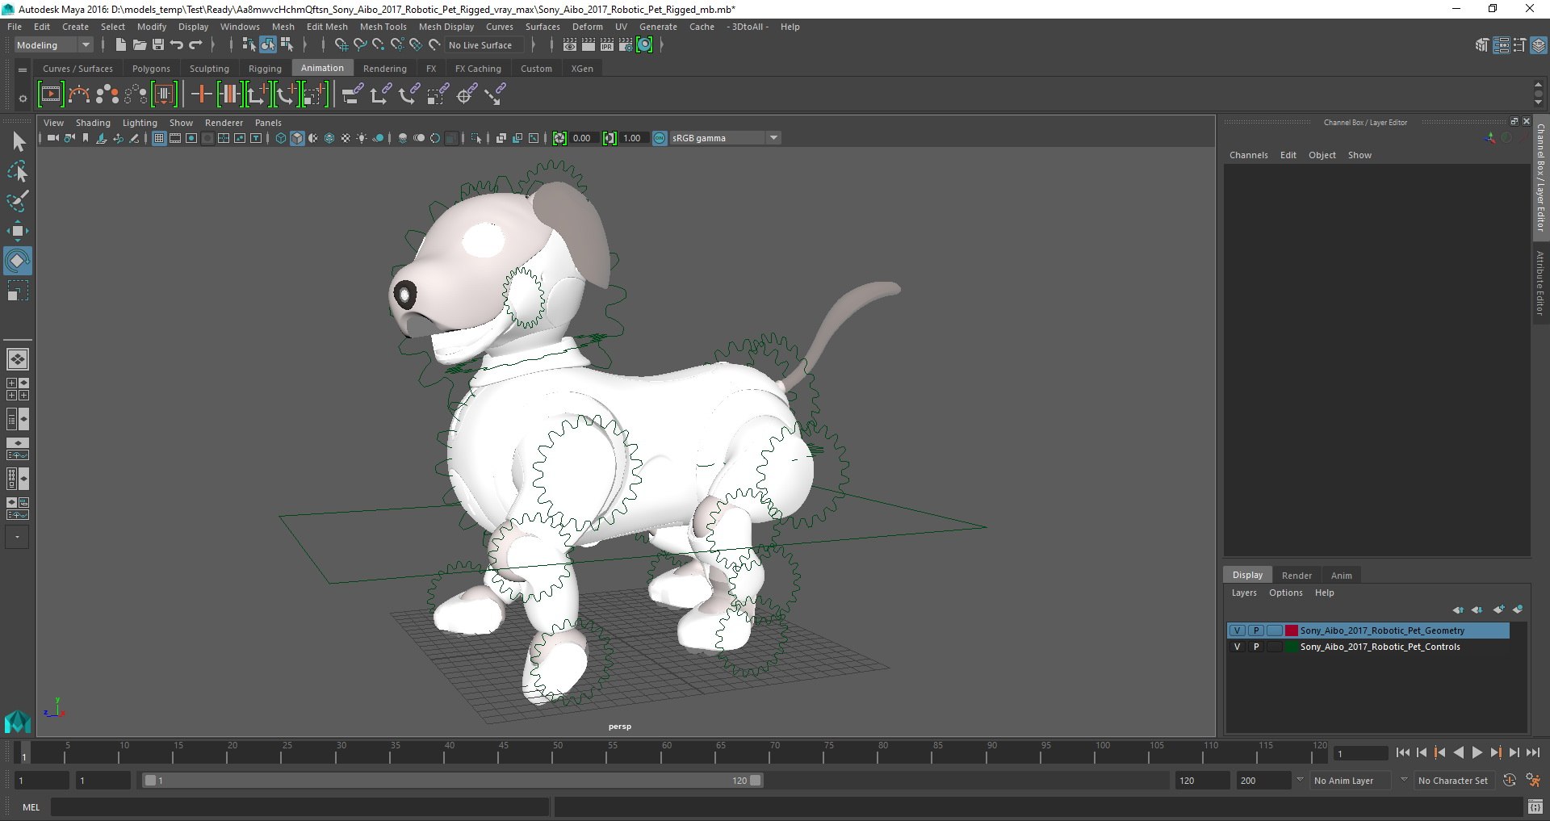This screenshot has height=821, width=1550.
Task: Step to the next key button
Action: pyautogui.click(x=1495, y=752)
